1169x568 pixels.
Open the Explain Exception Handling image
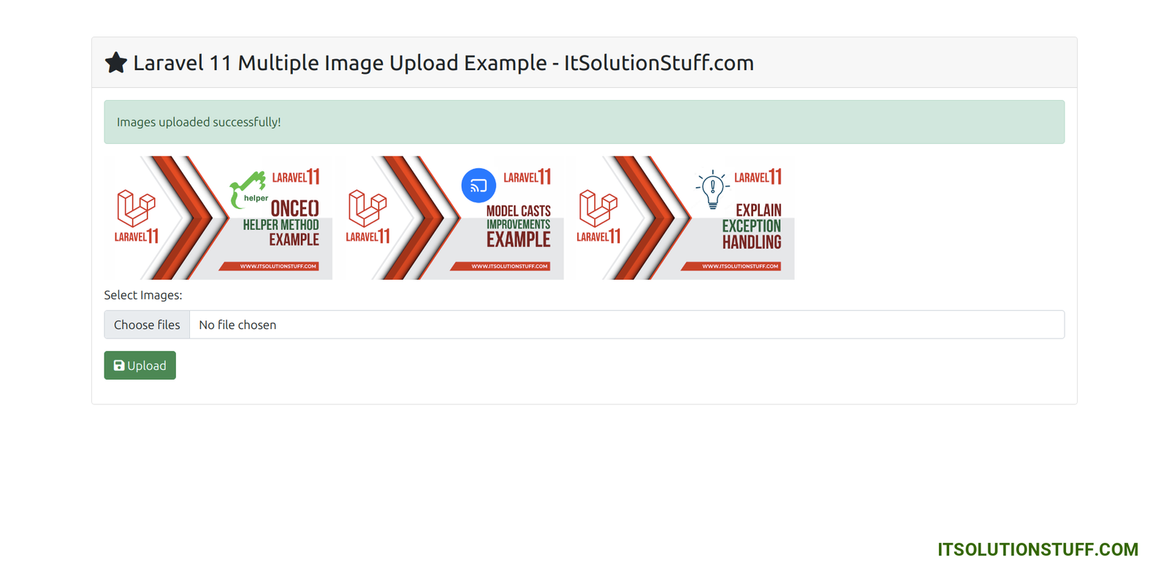coord(680,218)
